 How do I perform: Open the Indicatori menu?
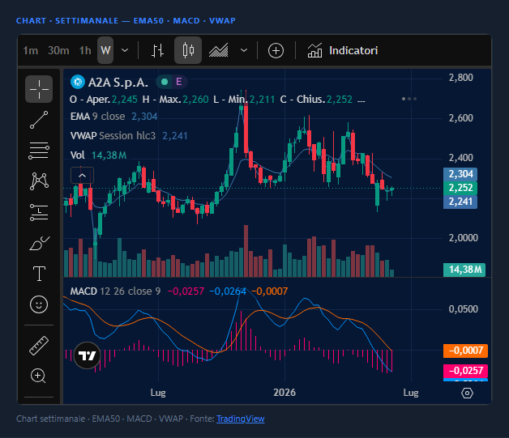point(343,50)
